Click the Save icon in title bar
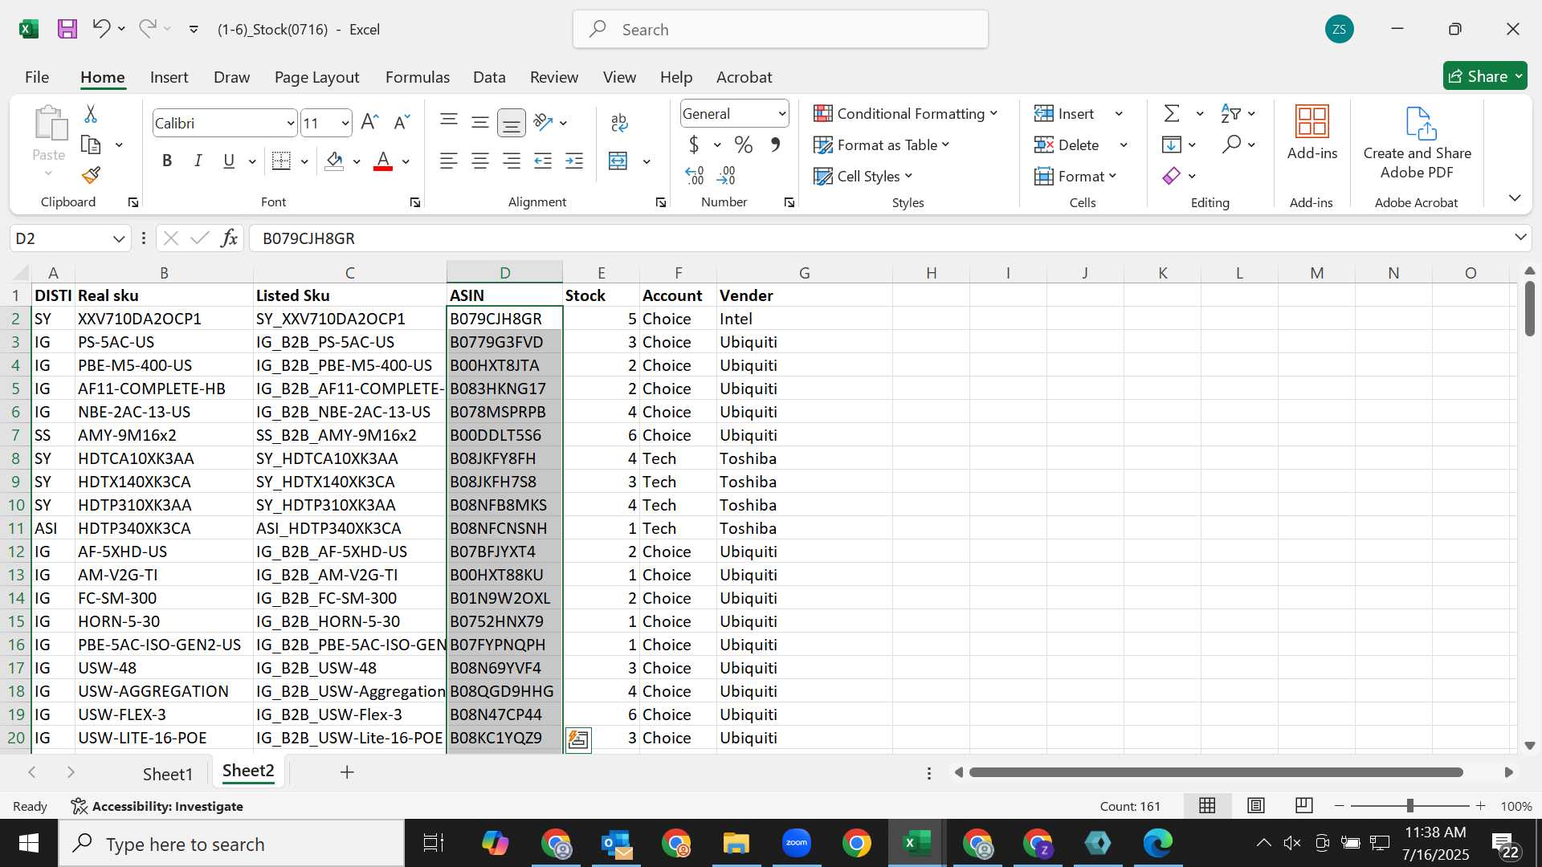The height and width of the screenshot is (867, 1542). [x=67, y=30]
